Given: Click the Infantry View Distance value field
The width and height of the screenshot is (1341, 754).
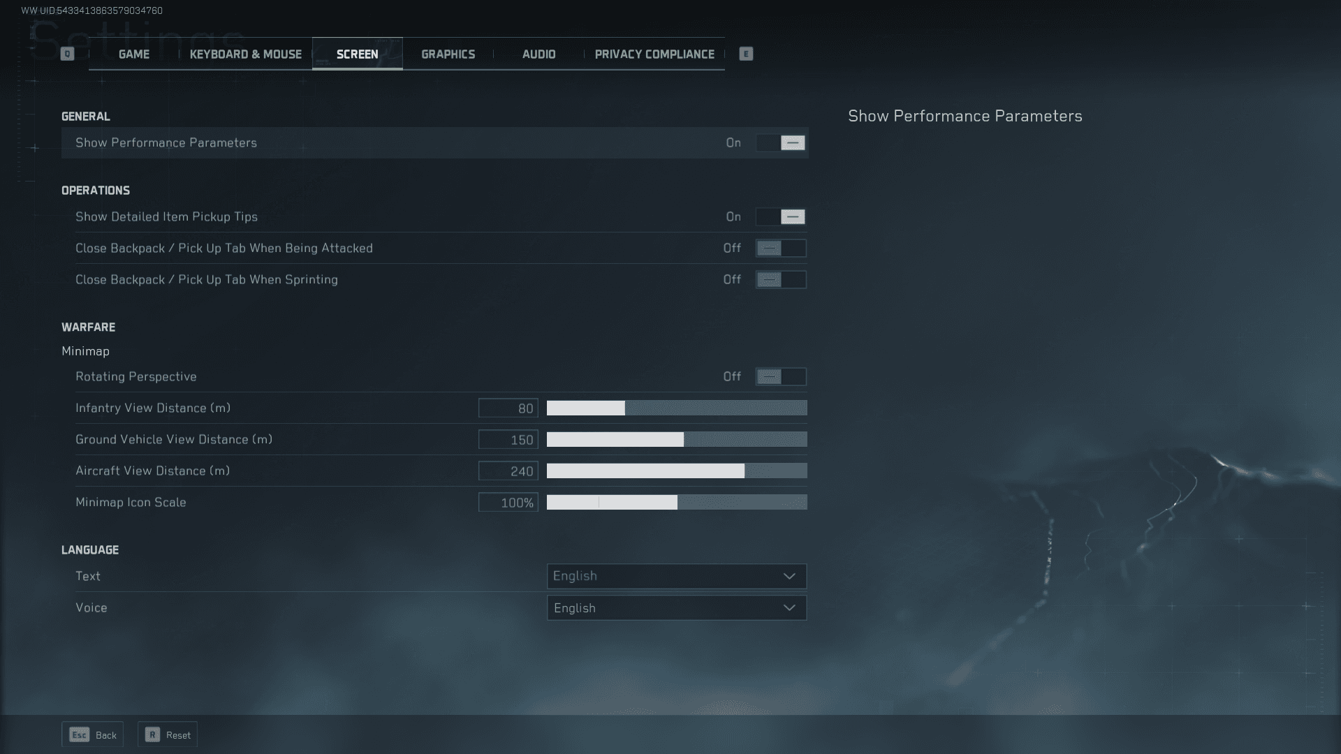Looking at the screenshot, I should click(508, 408).
